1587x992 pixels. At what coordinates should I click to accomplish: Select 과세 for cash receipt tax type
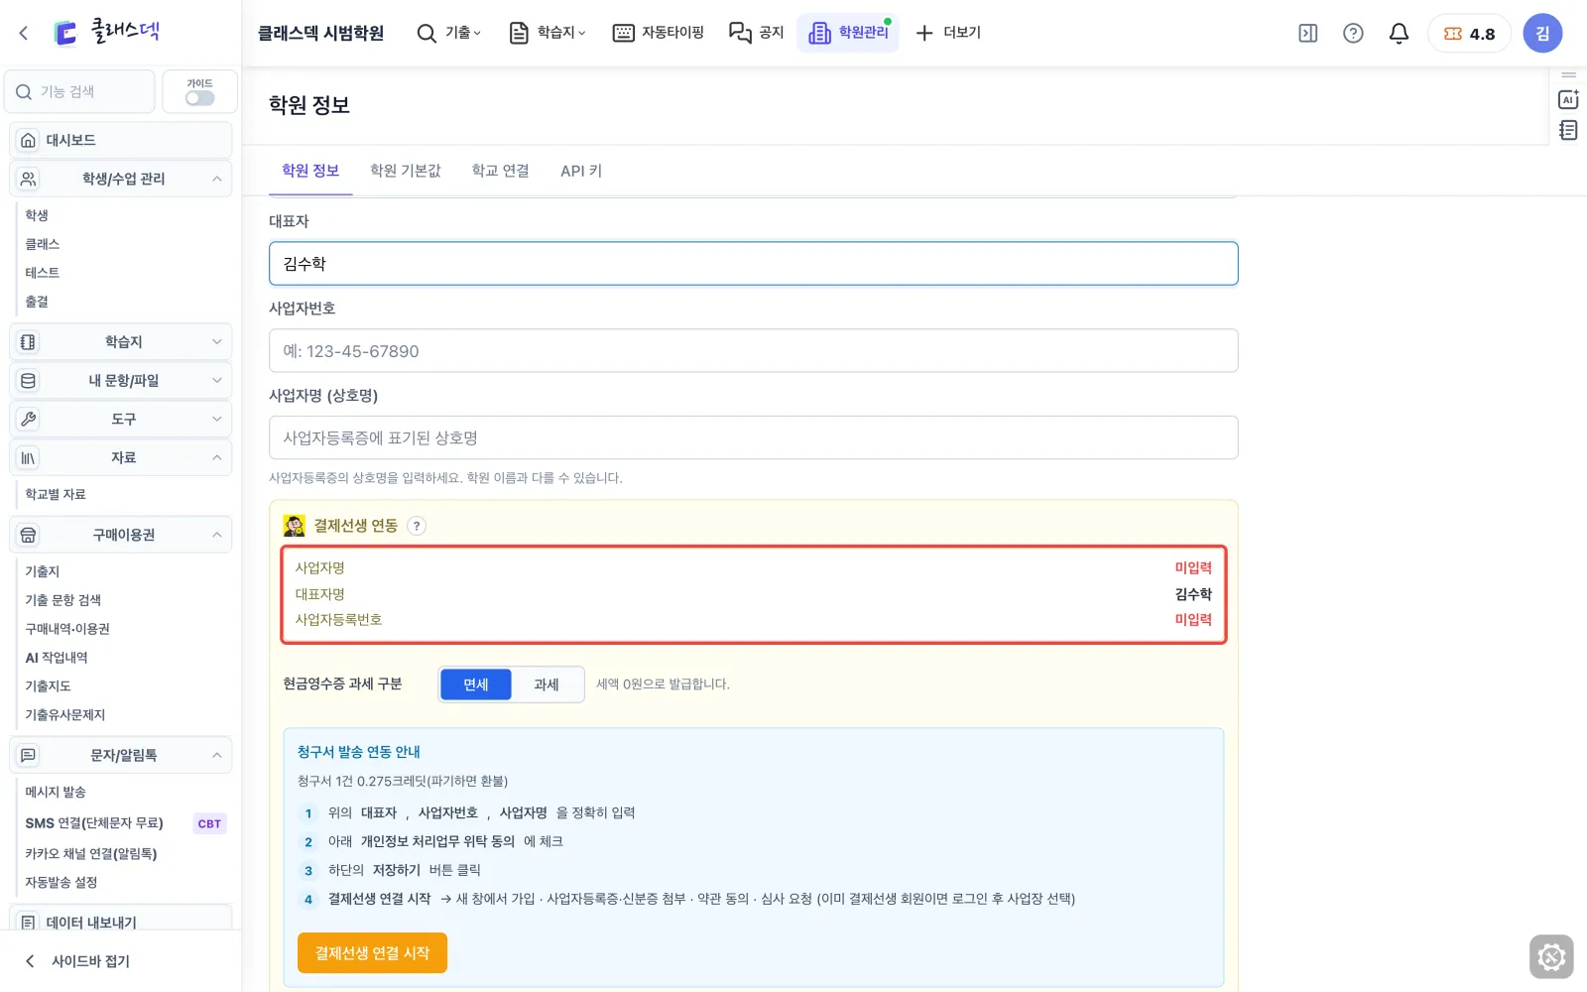click(x=547, y=684)
